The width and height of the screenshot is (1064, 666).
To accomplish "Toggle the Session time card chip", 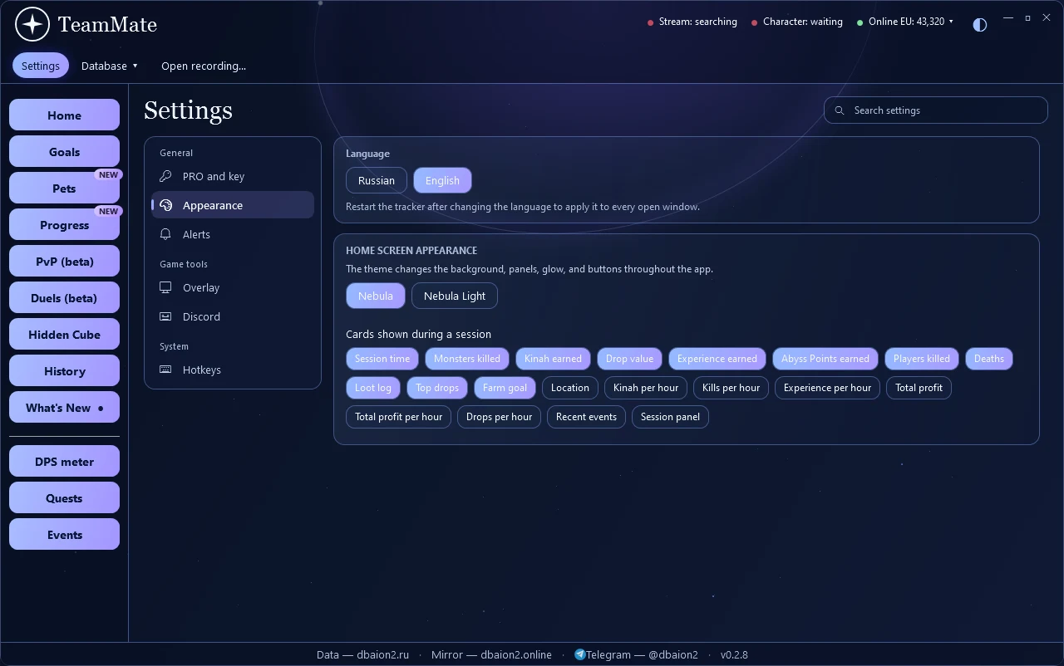I will pos(382,359).
